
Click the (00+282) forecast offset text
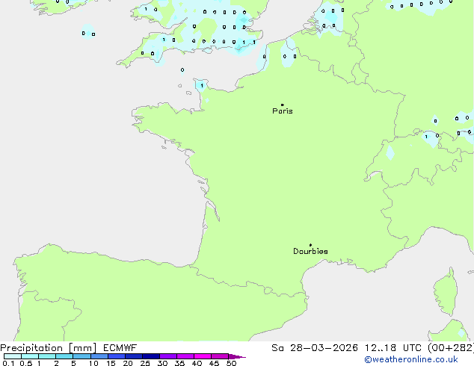(x=450, y=348)
